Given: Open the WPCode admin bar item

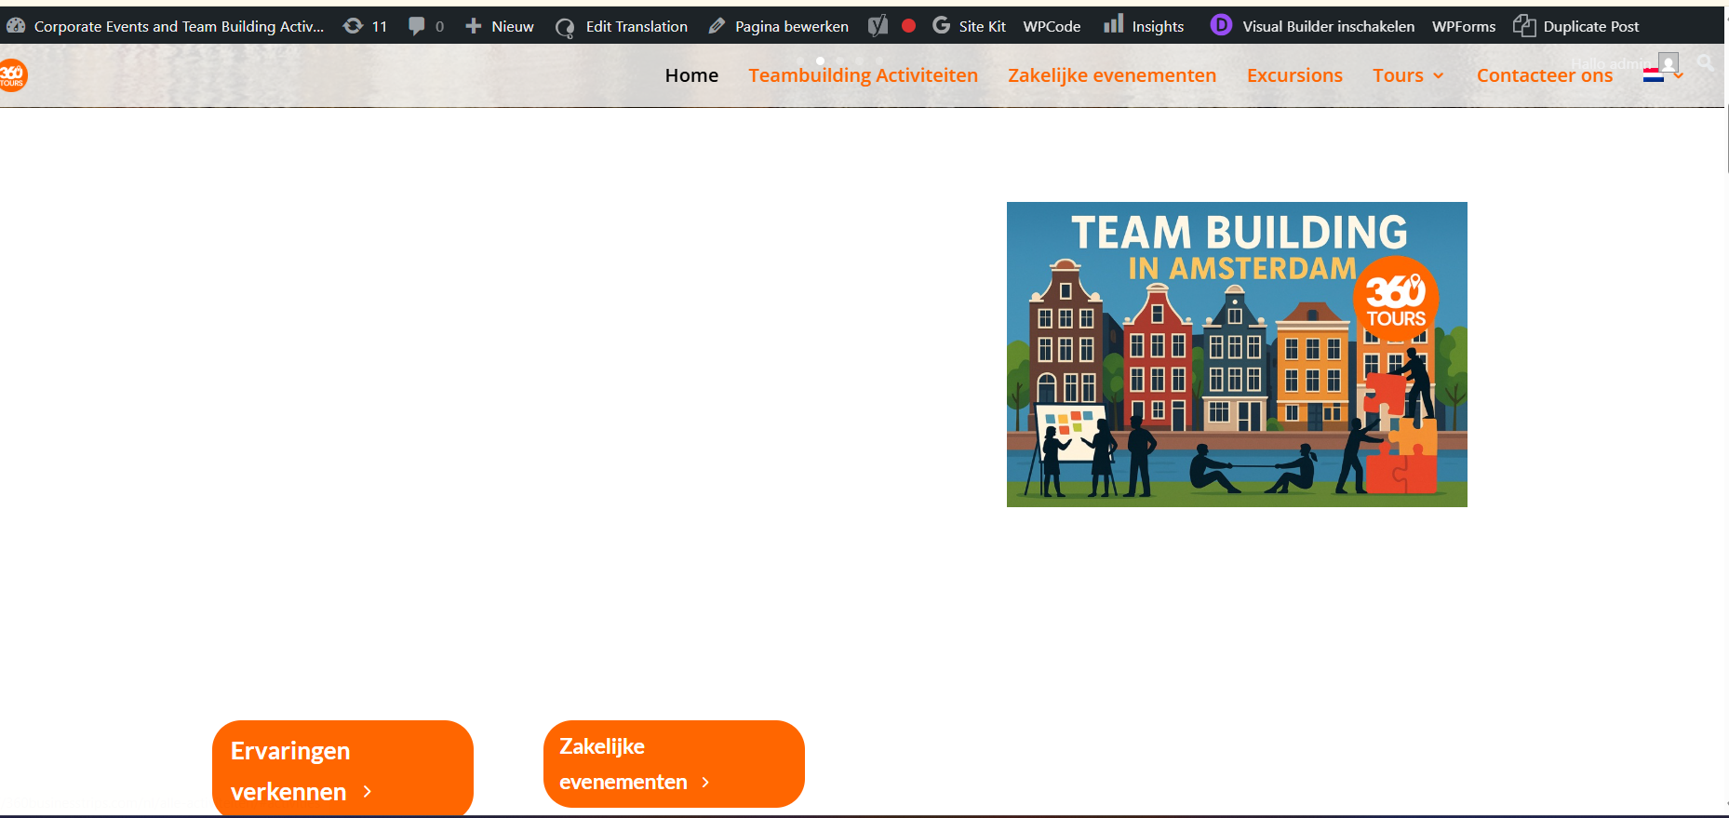Looking at the screenshot, I should click(1052, 26).
